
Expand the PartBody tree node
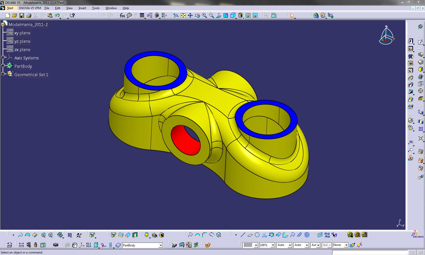pos(3,66)
